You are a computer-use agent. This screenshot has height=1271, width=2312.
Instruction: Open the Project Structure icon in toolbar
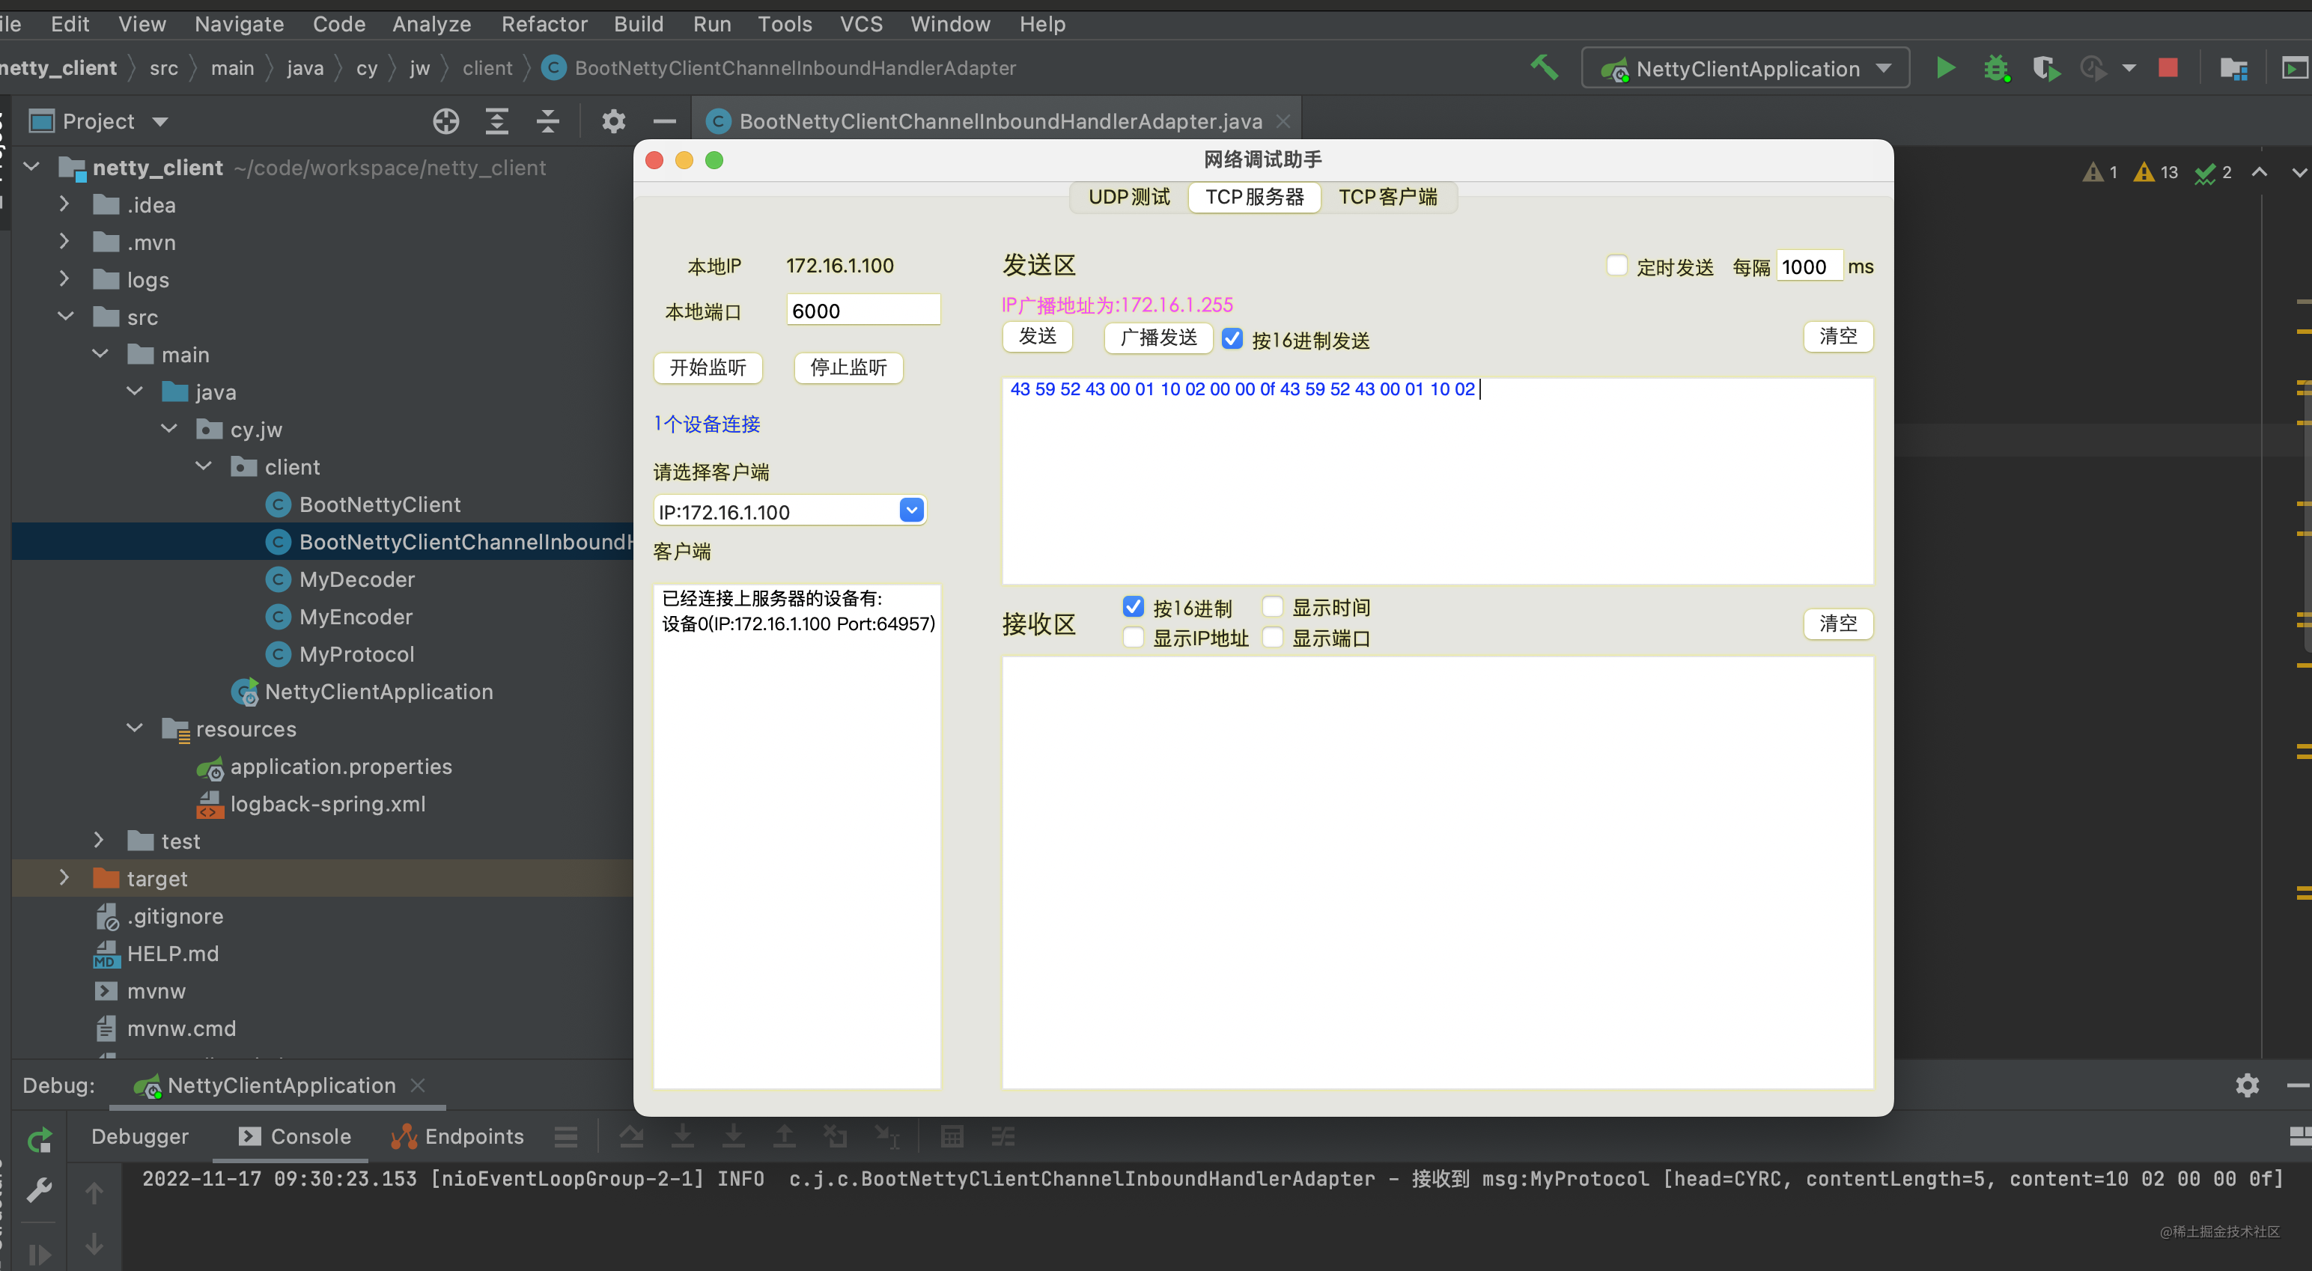point(2233,68)
